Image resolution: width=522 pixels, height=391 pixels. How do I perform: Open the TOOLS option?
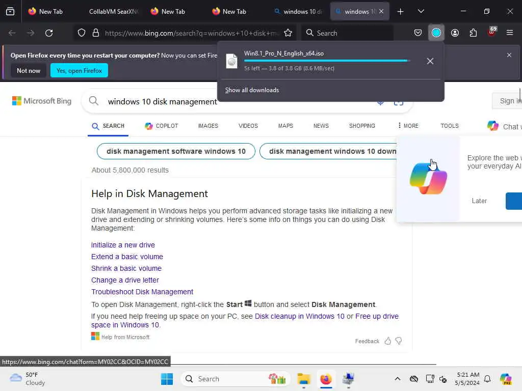click(450, 126)
